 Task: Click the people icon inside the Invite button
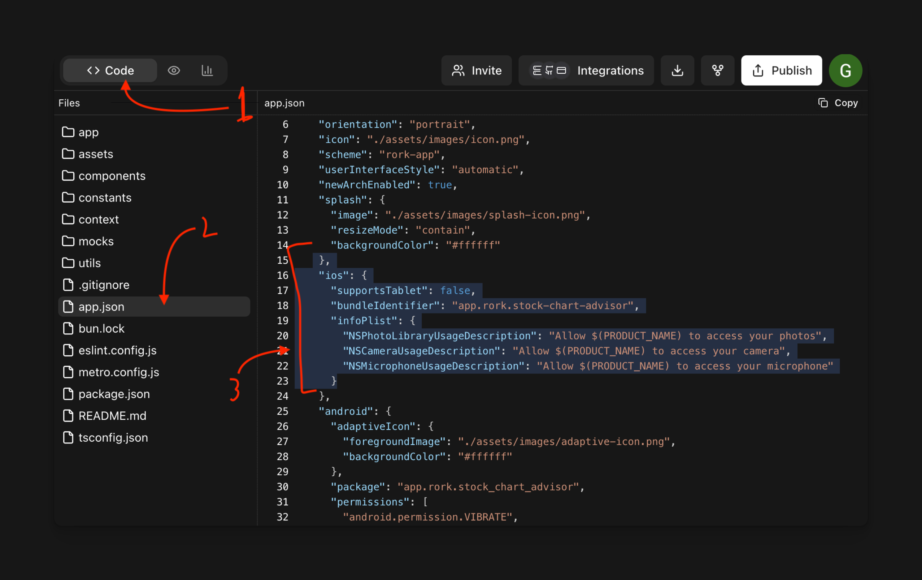[x=458, y=70]
